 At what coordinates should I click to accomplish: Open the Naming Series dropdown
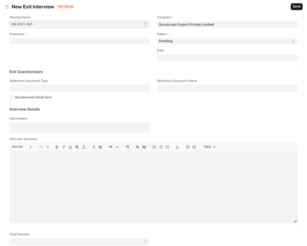(80, 24)
